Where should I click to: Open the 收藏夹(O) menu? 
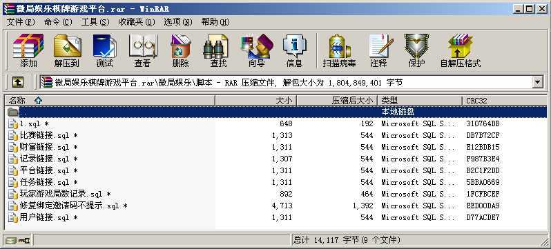click(x=136, y=22)
